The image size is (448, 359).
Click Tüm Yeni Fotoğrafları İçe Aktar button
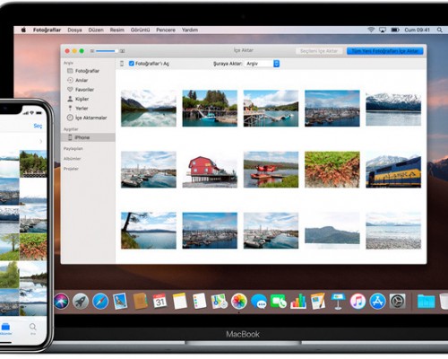pos(384,51)
